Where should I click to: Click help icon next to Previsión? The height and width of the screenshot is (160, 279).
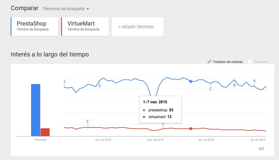[272, 62]
